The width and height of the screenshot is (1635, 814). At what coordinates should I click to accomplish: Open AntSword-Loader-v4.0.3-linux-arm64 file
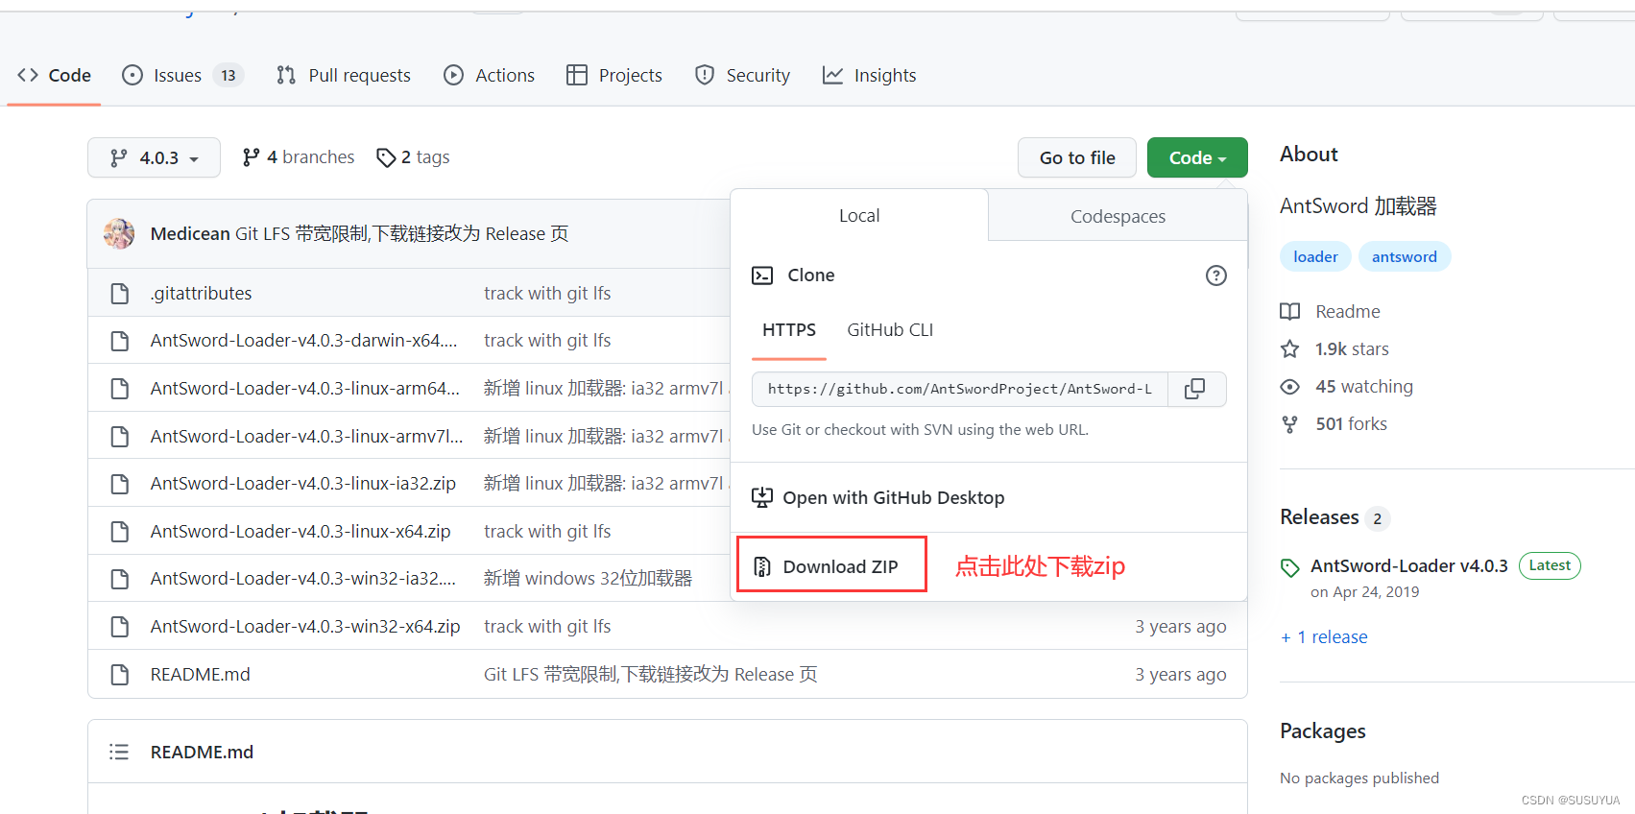[305, 388]
